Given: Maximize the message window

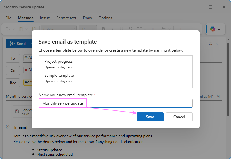Looking at the screenshot, I should click(211, 7).
